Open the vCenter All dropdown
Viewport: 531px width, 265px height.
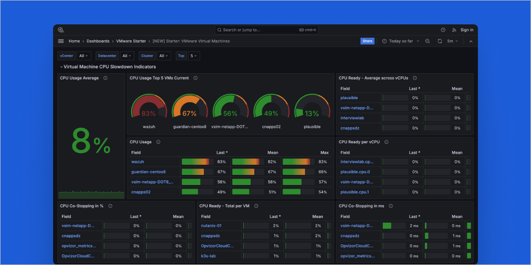(x=84, y=56)
